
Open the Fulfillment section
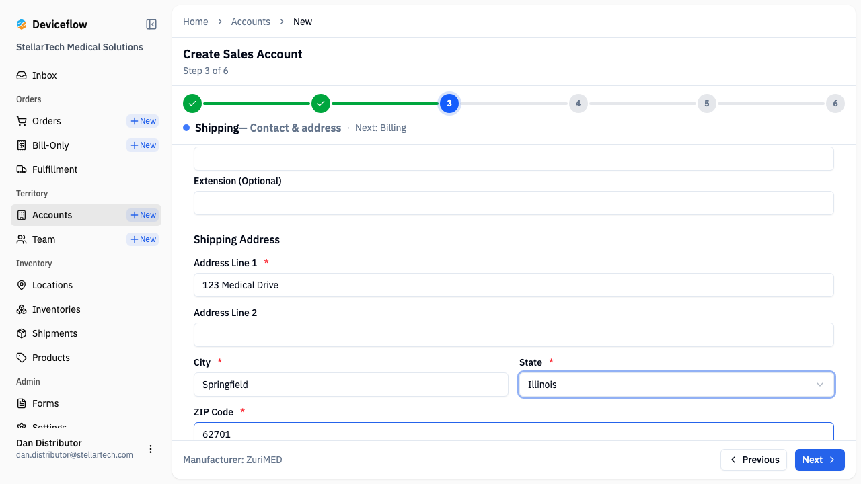click(x=54, y=169)
